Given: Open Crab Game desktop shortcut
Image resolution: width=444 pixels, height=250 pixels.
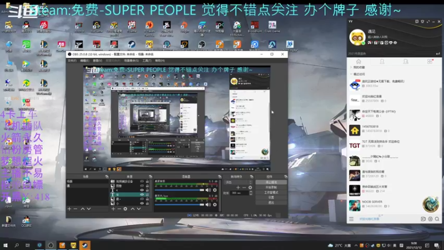Looking at the screenshot, I should 272,27.
